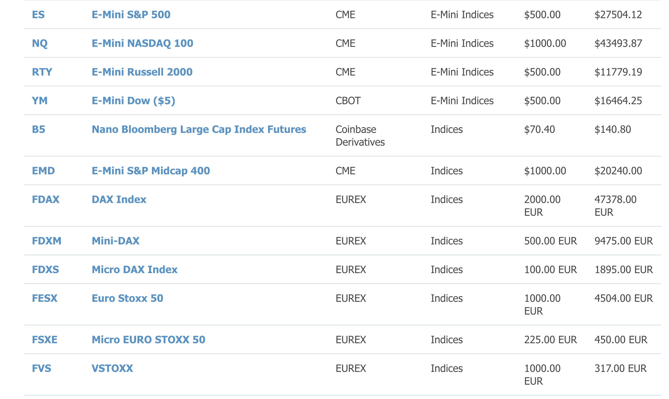Select the 100.00 EUR day margin
This screenshot has width=669, height=399.
[x=550, y=270]
